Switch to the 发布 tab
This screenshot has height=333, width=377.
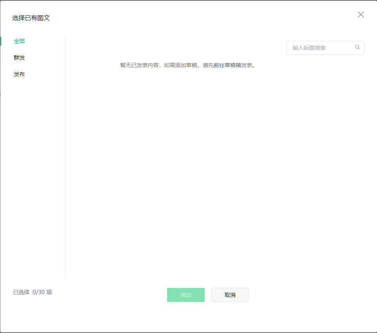(19, 74)
